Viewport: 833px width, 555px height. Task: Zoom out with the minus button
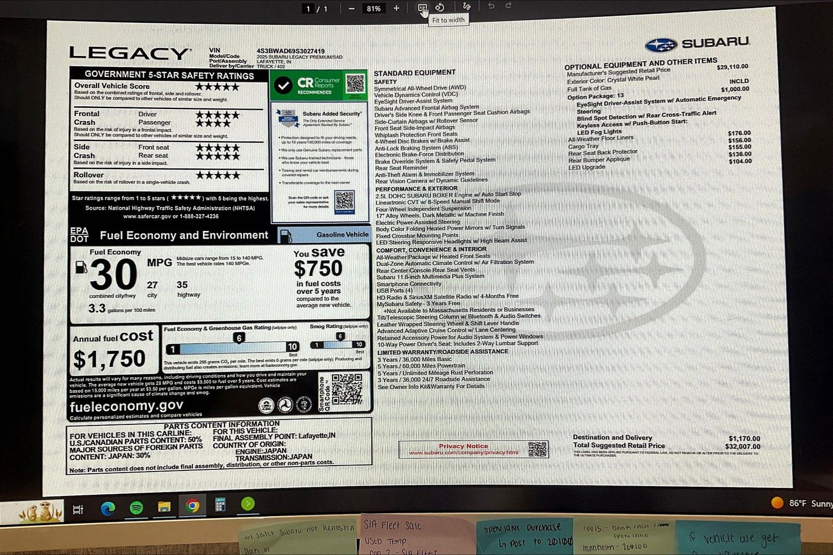tap(352, 8)
